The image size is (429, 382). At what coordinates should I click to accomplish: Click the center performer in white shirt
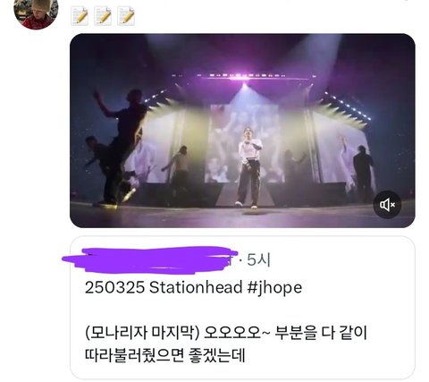pyautogui.click(x=249, y=167)
